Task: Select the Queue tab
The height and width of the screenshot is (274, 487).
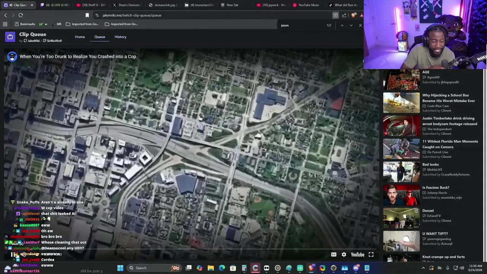Action: coord(100,37)
